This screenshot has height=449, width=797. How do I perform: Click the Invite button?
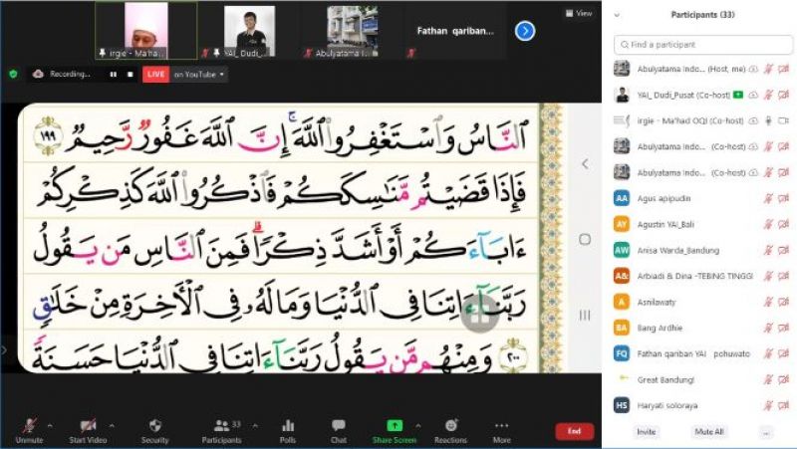[646, 432]
